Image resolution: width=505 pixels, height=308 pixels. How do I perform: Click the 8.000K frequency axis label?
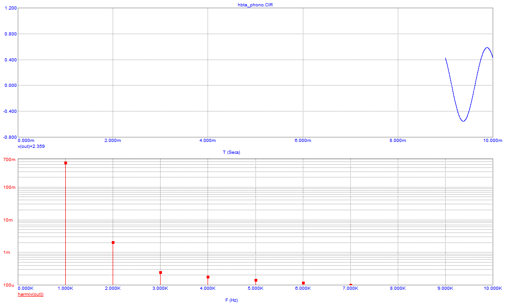coord(398,288)
